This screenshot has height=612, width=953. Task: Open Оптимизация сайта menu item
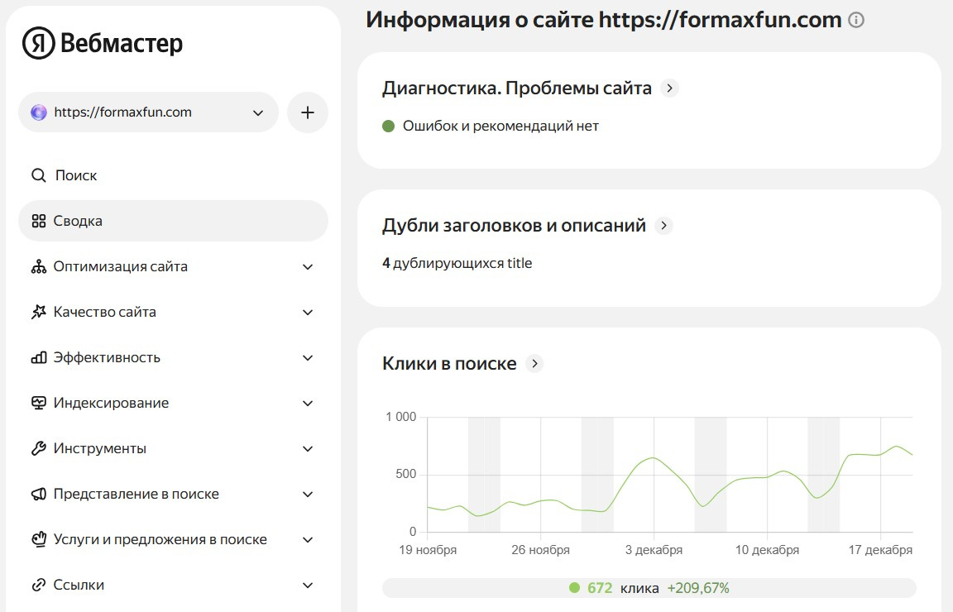(173, 267)
